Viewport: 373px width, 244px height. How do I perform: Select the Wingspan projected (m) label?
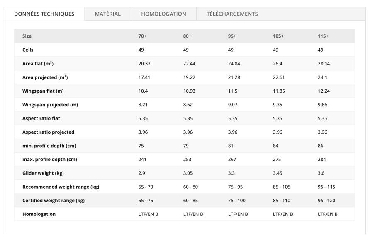click(x=50, y=105)
